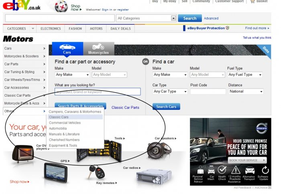Screen dimensions: 281x194
Task: Click the Roadside Assistance warning triangle icon
Action: 236,170
